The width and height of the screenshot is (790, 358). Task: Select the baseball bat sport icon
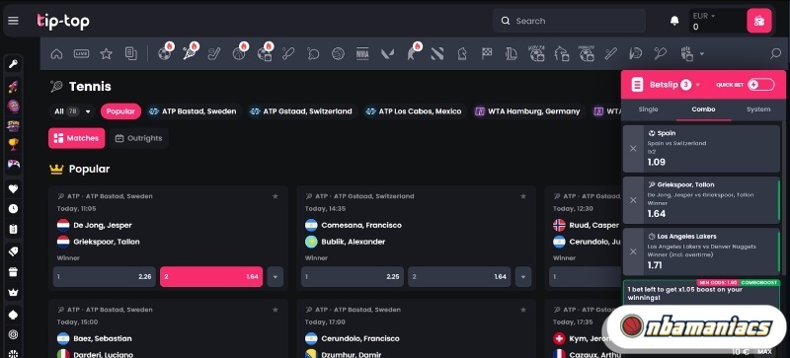tap(610, 53)
